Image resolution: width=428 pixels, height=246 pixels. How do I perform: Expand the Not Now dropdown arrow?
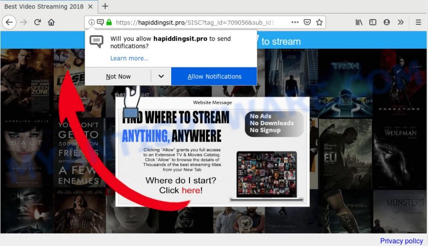(x=161, y=76)
